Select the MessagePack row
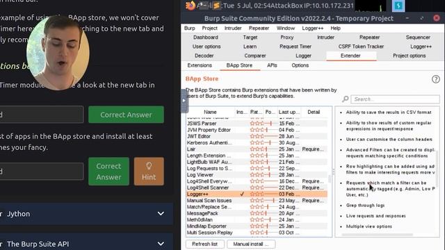The height and width of the screenshot is (250, 445). pos(257,213)
